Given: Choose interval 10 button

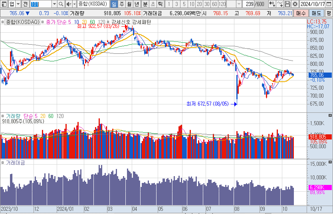Looking at the screenshot, I should (x=192, y=4).
